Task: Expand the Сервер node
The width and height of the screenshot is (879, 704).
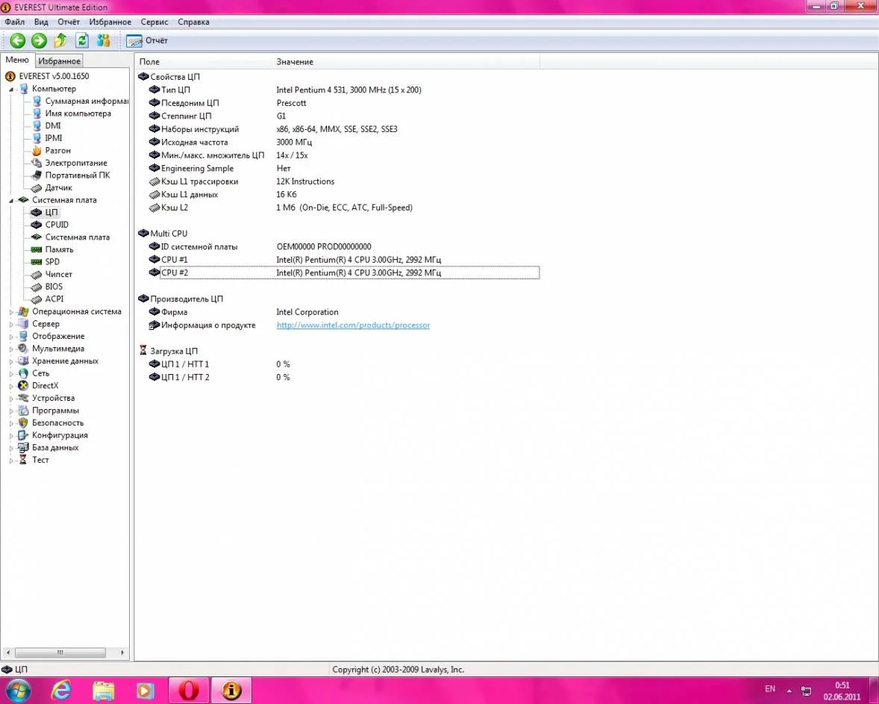Action: (10, 324)
